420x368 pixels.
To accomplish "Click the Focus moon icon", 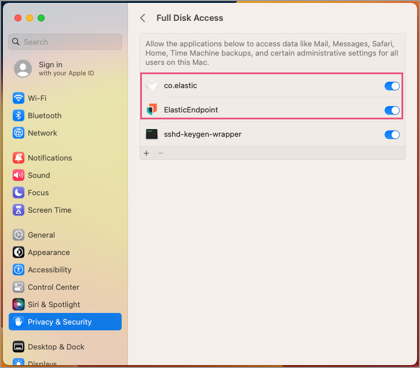I will (x=19, y=193).
